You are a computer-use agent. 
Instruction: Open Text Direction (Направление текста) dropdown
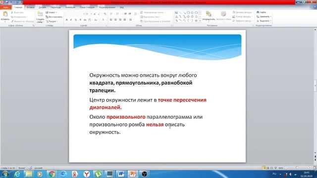(153, 12)
